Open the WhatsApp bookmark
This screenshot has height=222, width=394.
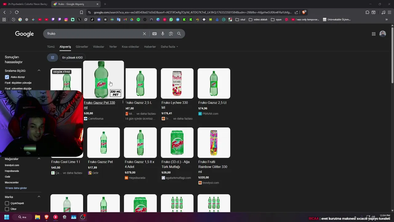[x=171, y=19]
